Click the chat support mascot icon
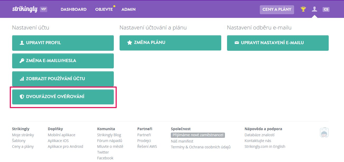Screen dimensions: 344x162 pyautogui.click(x=324, y=132)
